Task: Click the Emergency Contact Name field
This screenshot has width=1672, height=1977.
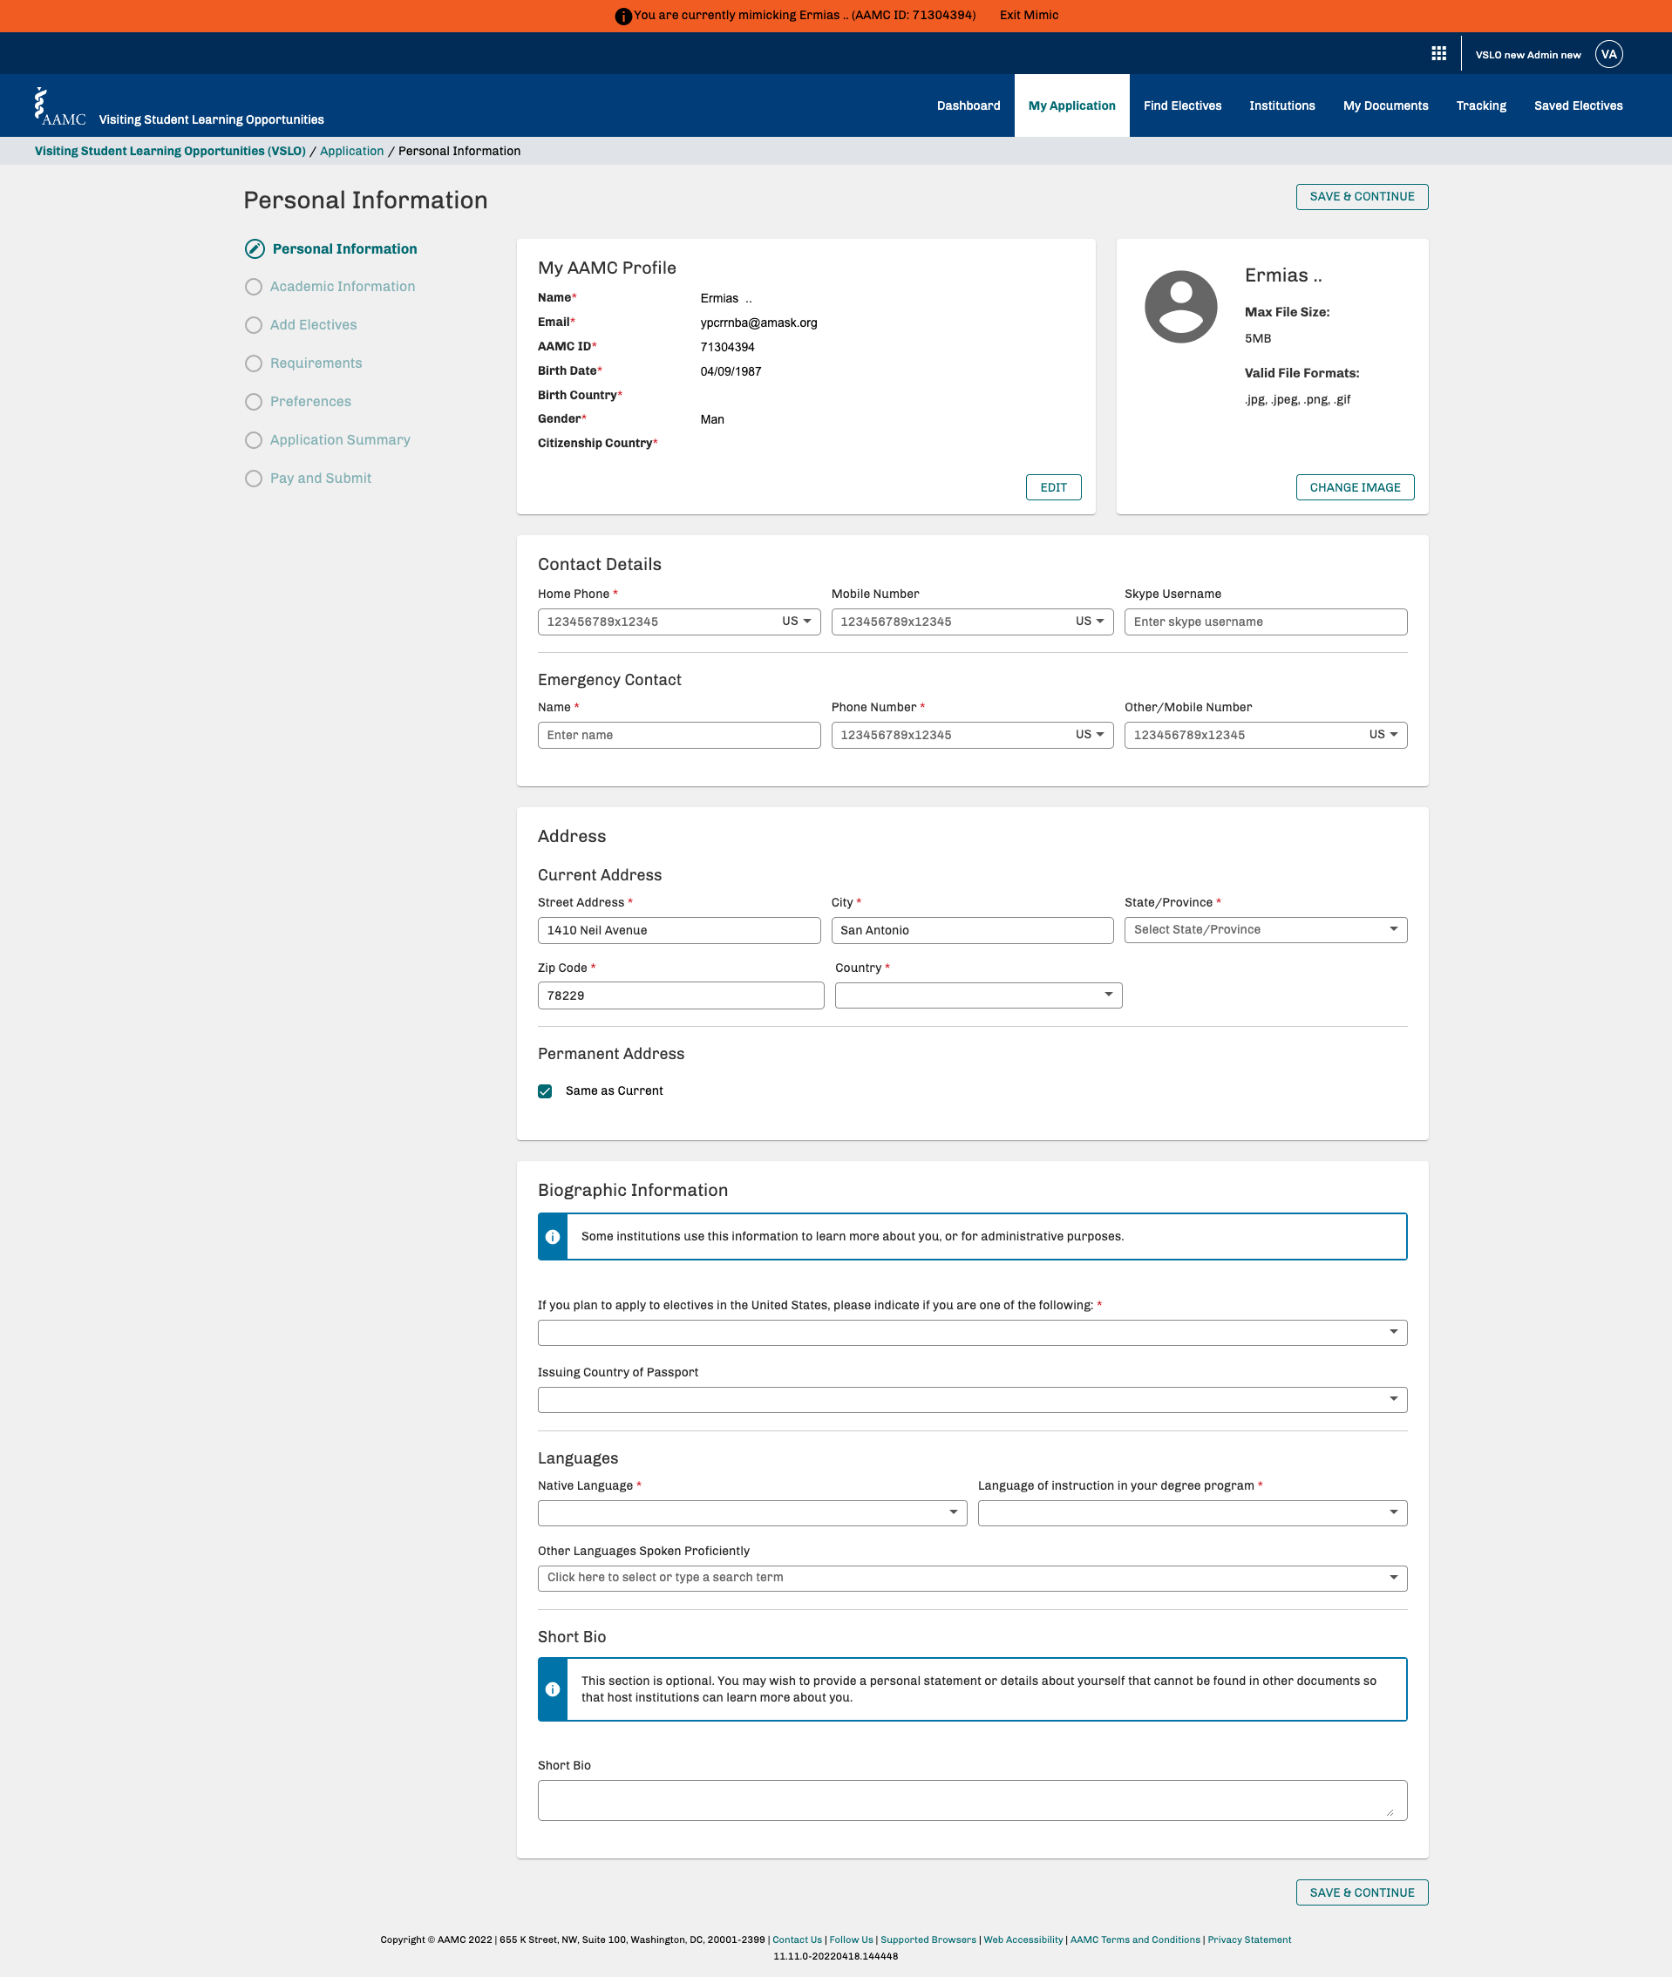Action: pyautogui.click(x=679, y=736)
